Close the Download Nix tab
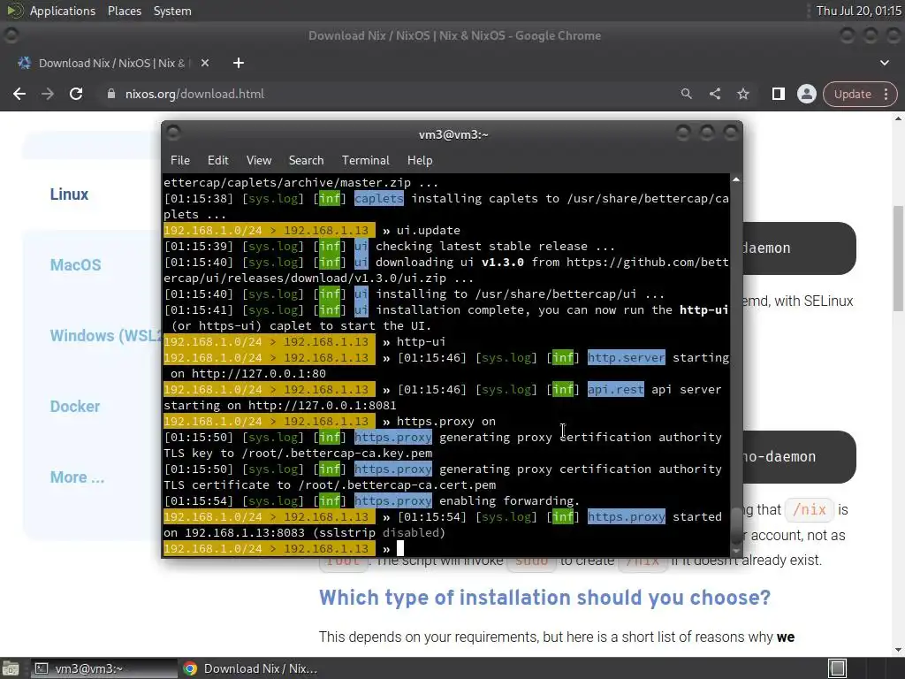This screenshot has height=679, width=905. pos(205,63)
